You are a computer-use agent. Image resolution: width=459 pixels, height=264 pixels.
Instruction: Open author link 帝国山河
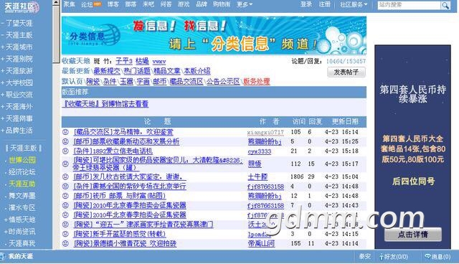coord(261,243)
